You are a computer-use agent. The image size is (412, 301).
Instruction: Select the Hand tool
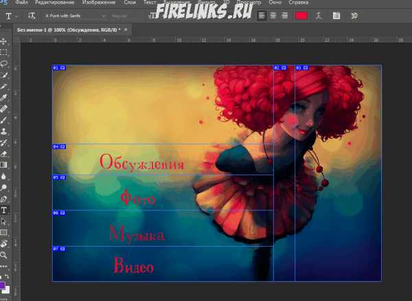[3, 244]
